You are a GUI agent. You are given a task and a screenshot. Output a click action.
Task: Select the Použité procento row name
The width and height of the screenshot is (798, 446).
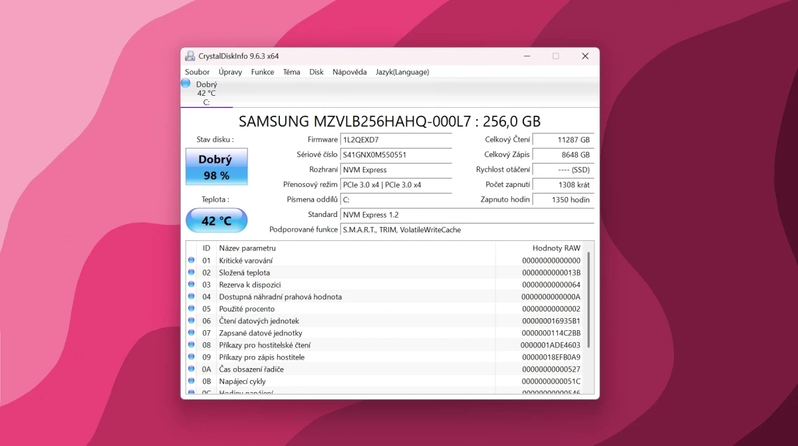[247, 309]
